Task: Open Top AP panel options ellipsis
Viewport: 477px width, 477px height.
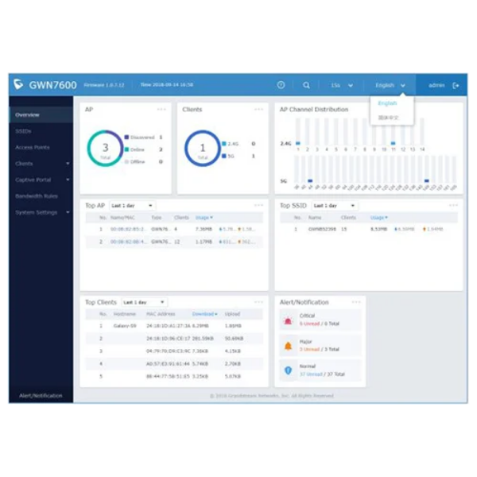Action: (x=259, y=205)
